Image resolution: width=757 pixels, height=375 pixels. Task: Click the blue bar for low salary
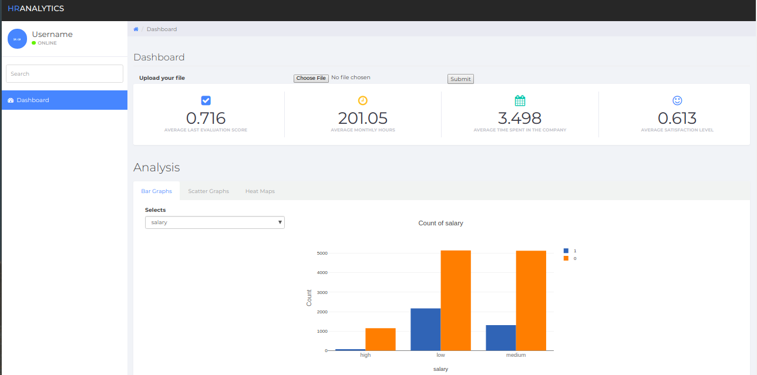(426, 330)
